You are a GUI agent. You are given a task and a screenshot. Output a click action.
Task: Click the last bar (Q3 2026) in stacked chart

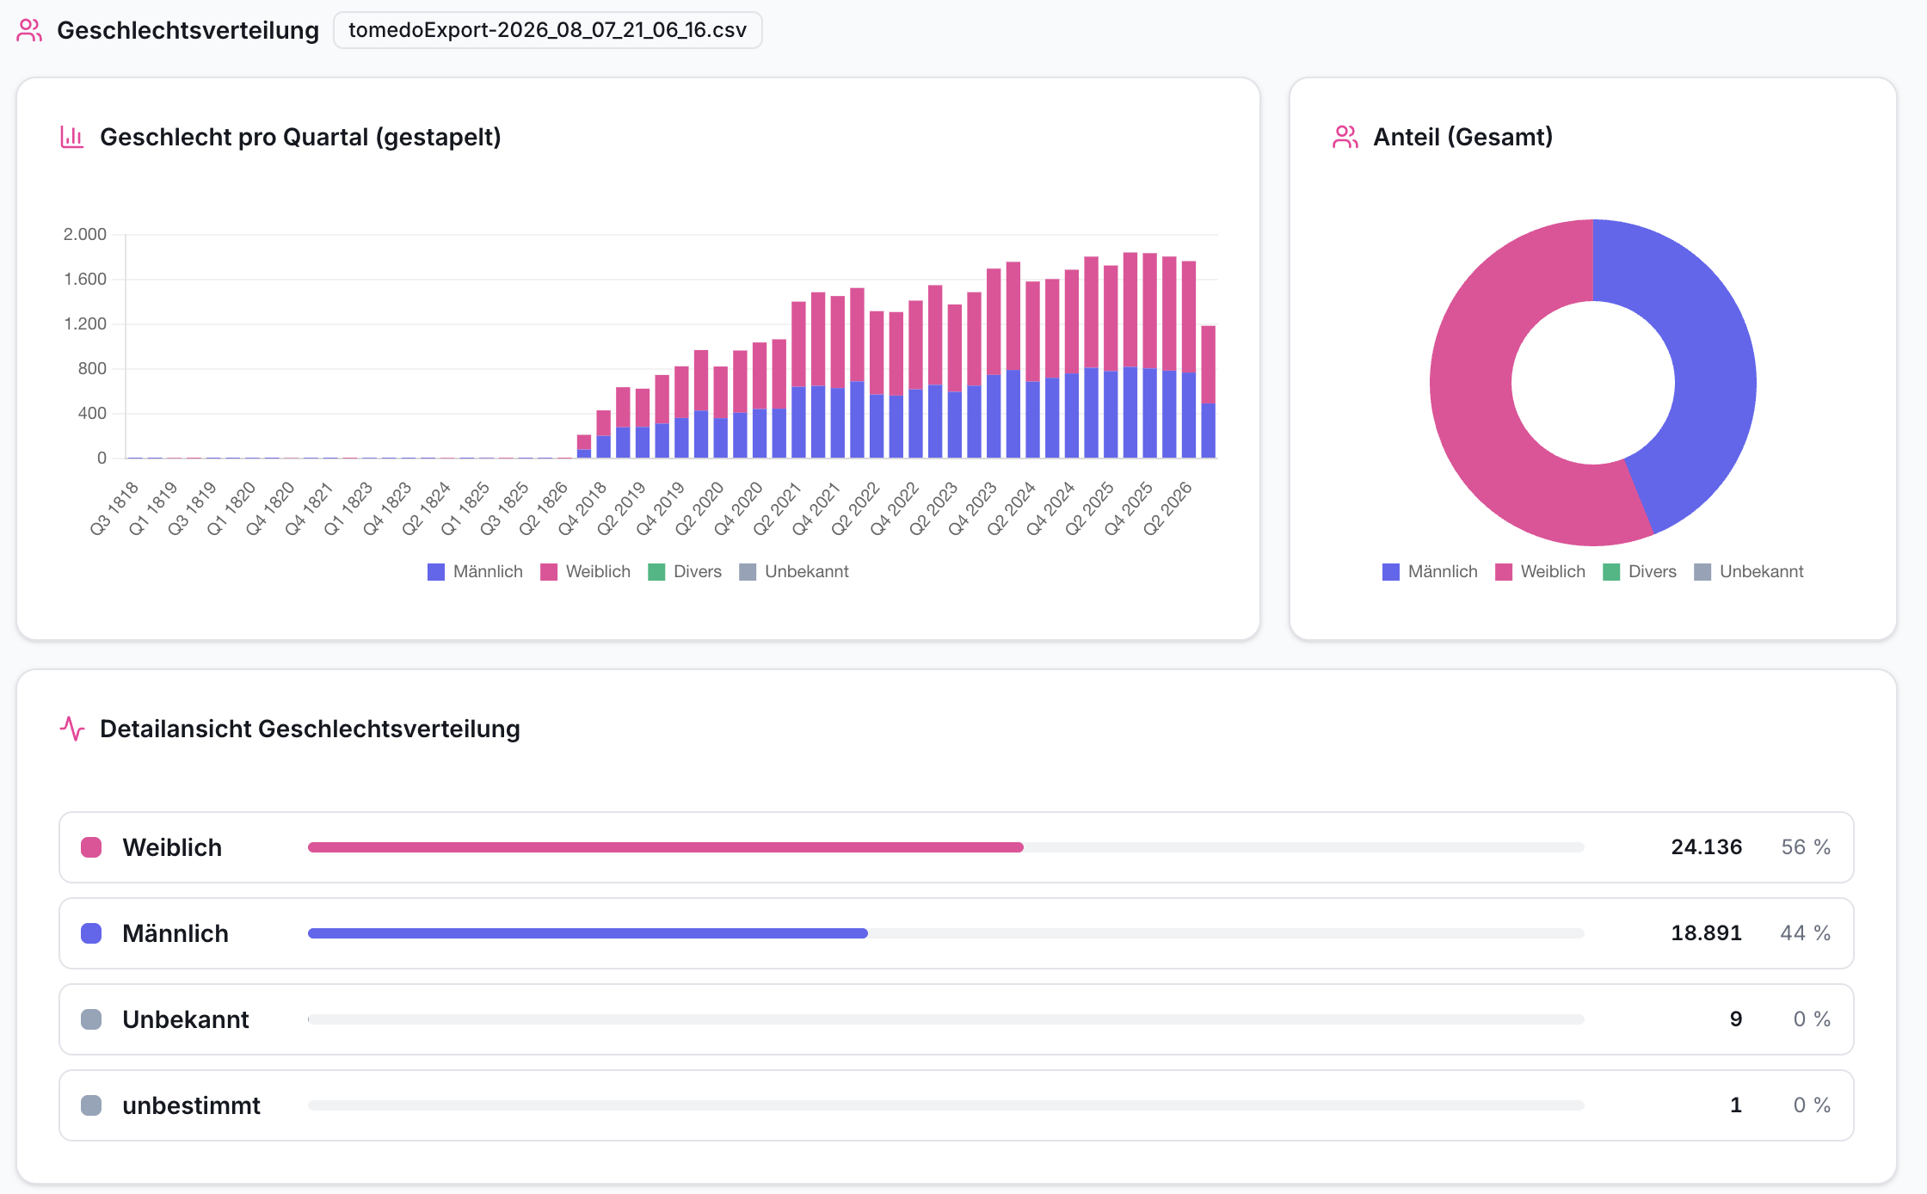(x=1209, y=391)
